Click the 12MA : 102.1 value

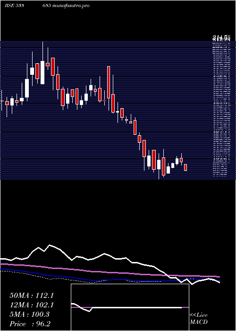32,305
